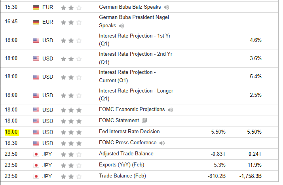283x185 pixels.
Task: Click speaker icon beside German Buba Balz Speaks
Action: pyautogui.click(x=167, y=7)
